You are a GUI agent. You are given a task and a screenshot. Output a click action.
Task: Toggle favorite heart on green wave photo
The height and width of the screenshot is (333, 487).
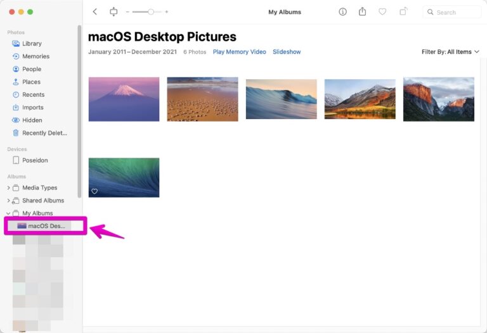94,191
